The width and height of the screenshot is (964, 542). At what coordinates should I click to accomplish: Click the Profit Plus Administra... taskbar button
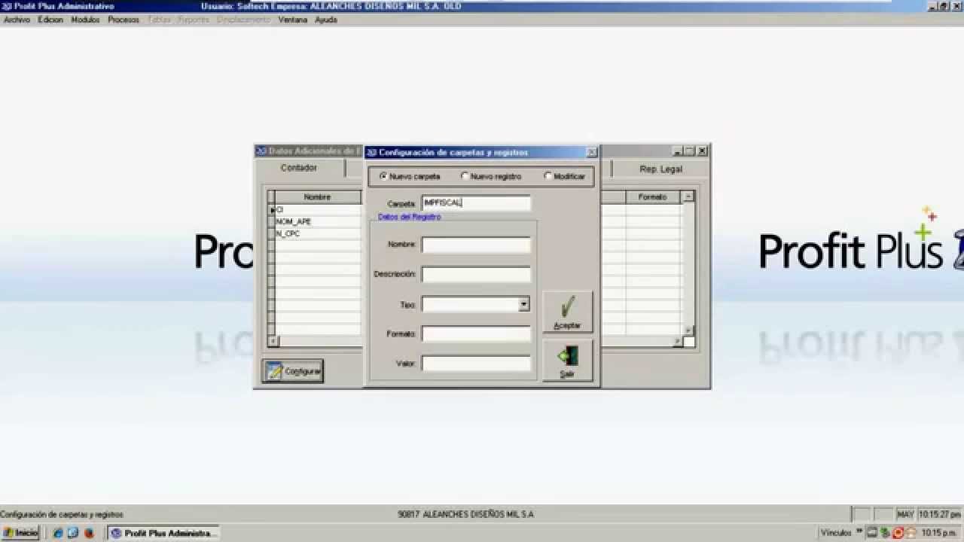(x=163, y=533)
